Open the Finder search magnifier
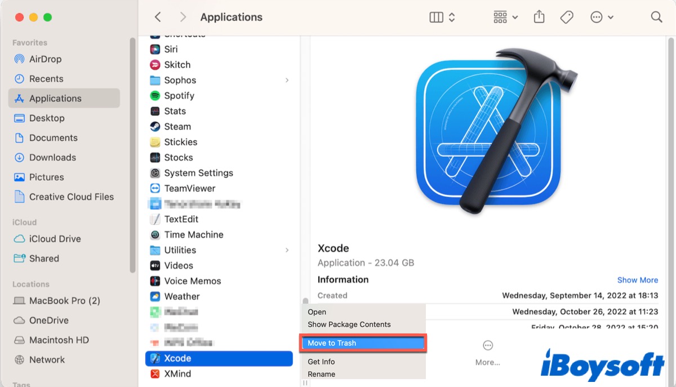 click(x=656, y=17)
